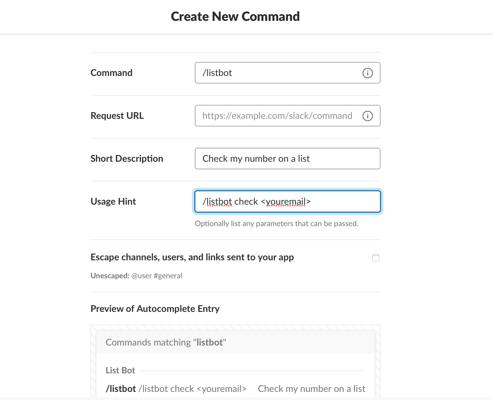Click the Command field label
The image size is (493, 400).
tap(111, 73)
